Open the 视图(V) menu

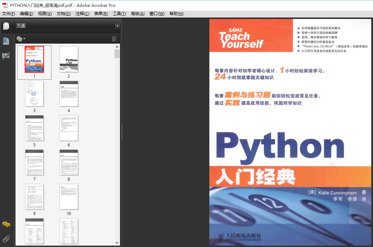pos(45,14)
